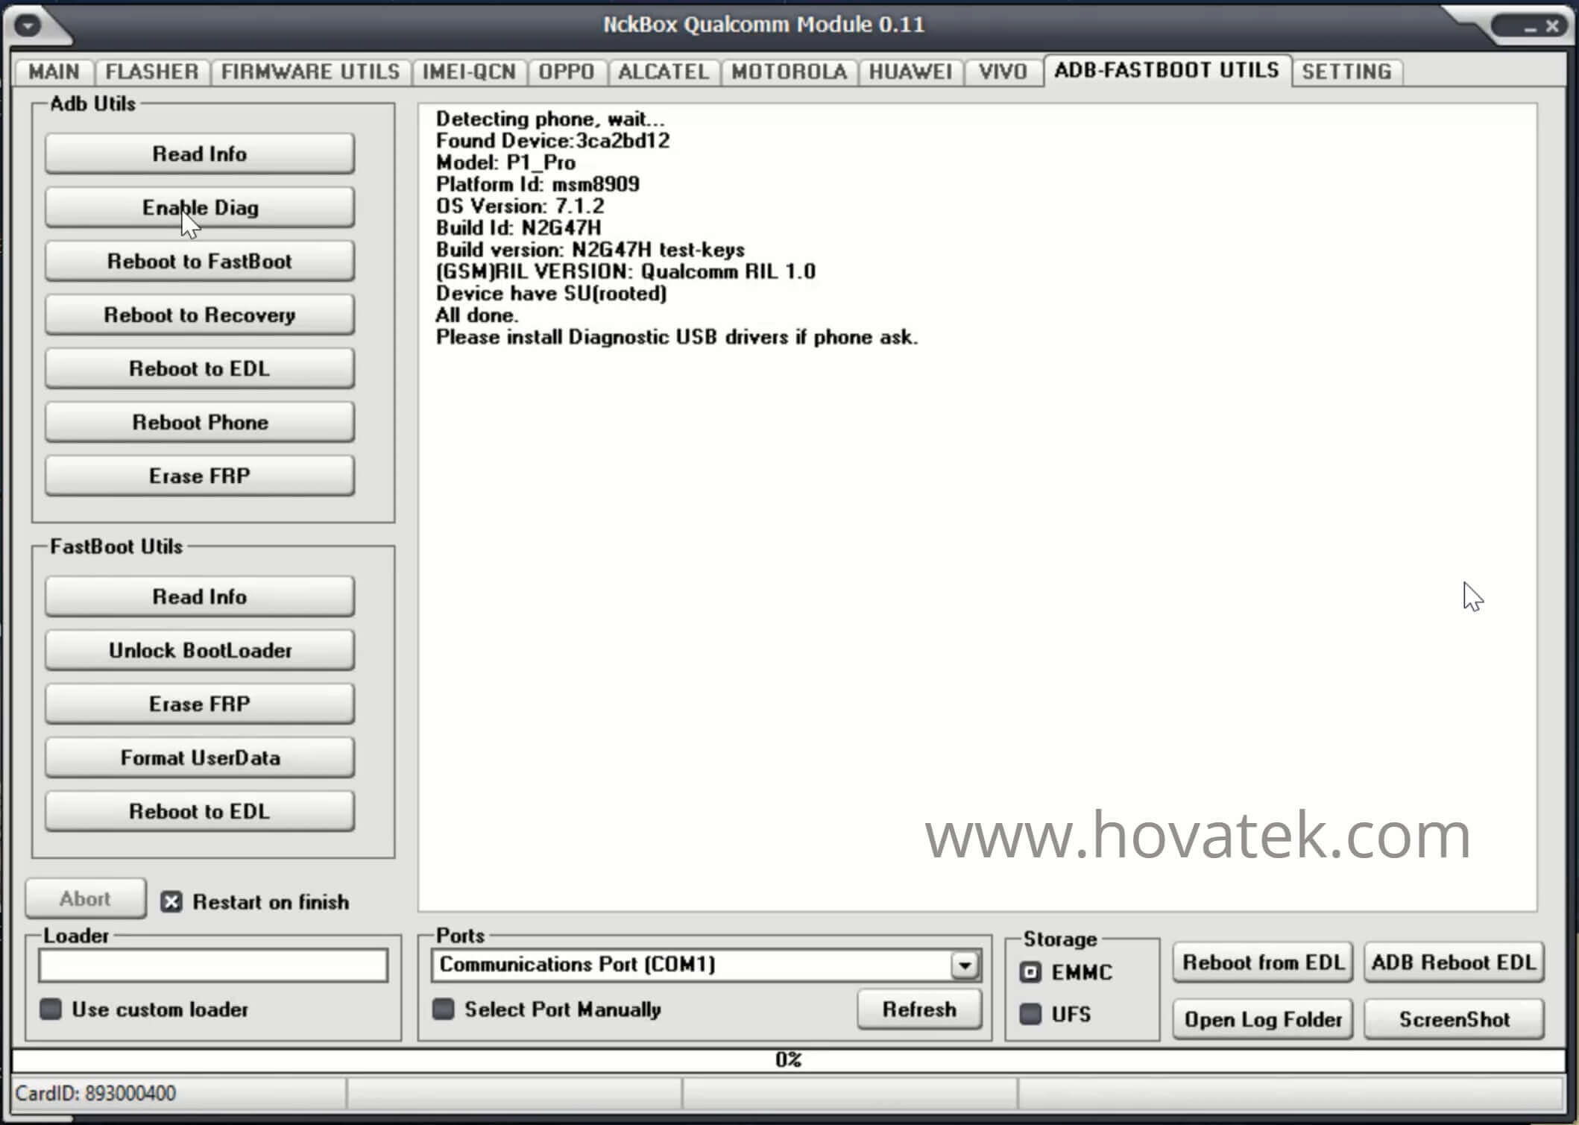Screen dimensions: 1579x1125
Task: Click the log line 'OS Version: 7.1.2'
Action: click(520, 206)
